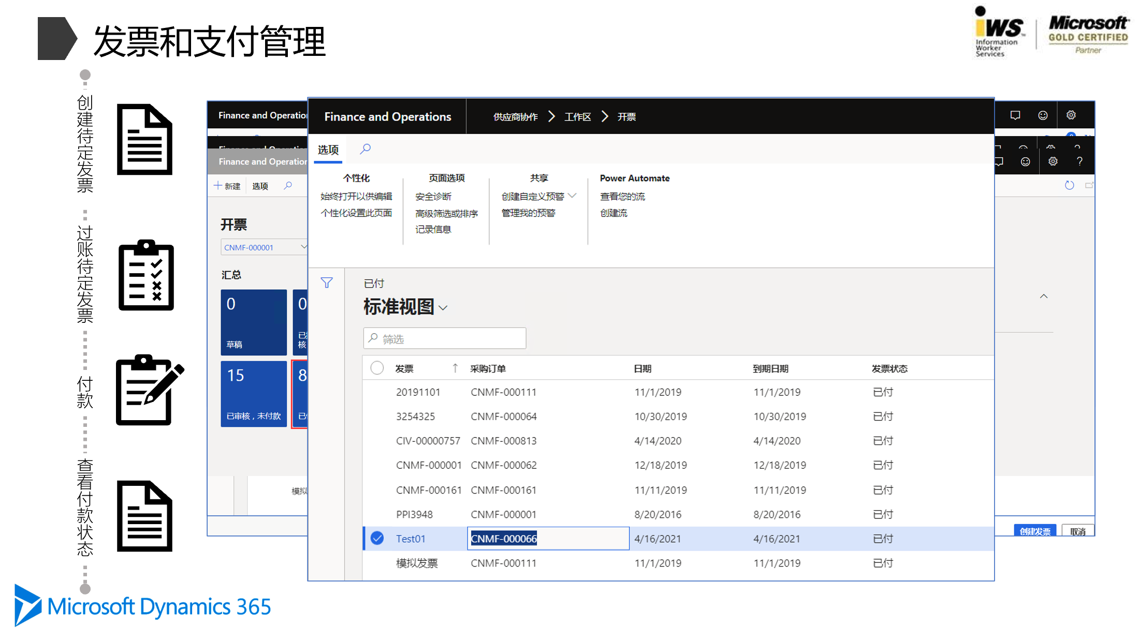Click the smiley feedback icon in the back window's top bar

(x=1043, y=115)
